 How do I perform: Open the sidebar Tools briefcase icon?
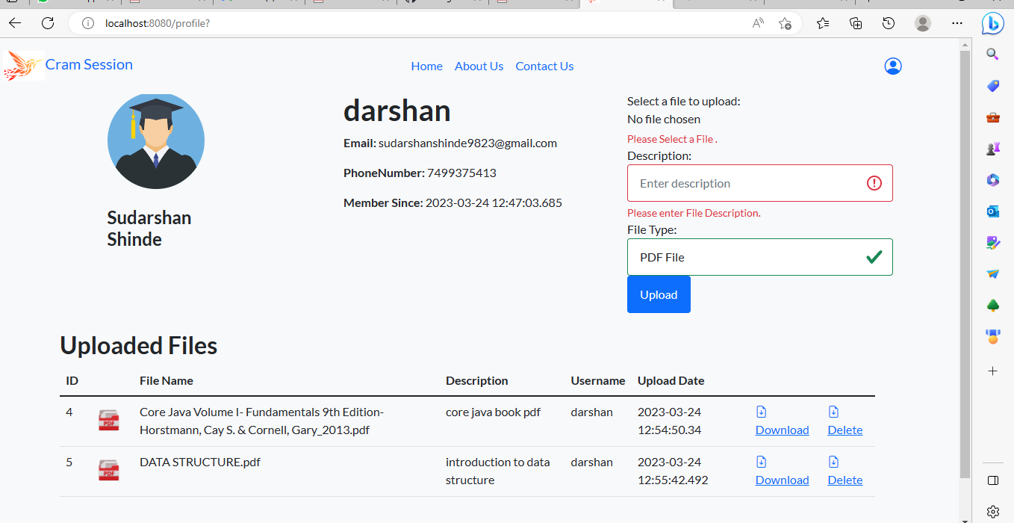coord(992,117)
